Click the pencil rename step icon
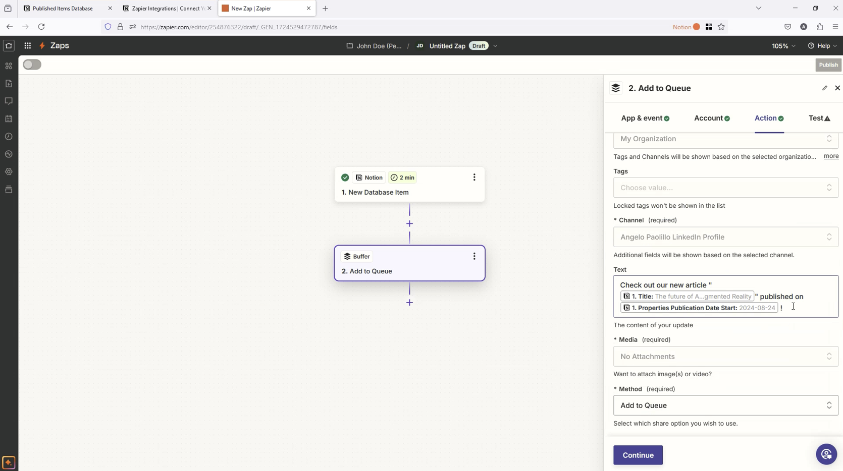This screenshot has height=471, width=843. (x=824, y=88)
